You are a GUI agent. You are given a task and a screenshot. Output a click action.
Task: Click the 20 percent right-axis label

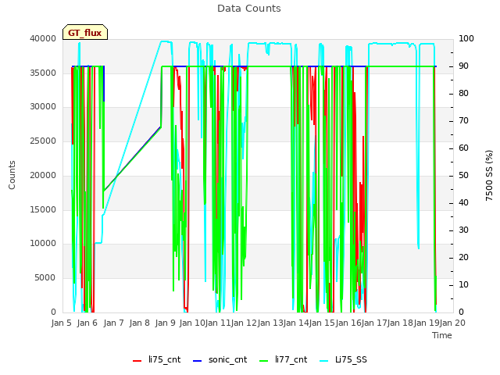click(x=463, y=257)
